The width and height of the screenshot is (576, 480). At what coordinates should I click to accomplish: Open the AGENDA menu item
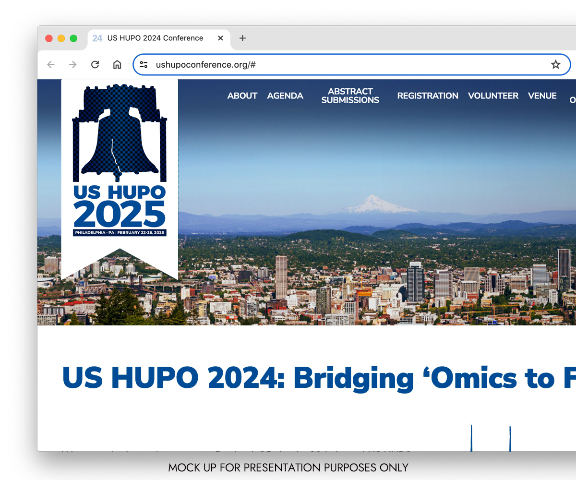[x=285, y=96]
